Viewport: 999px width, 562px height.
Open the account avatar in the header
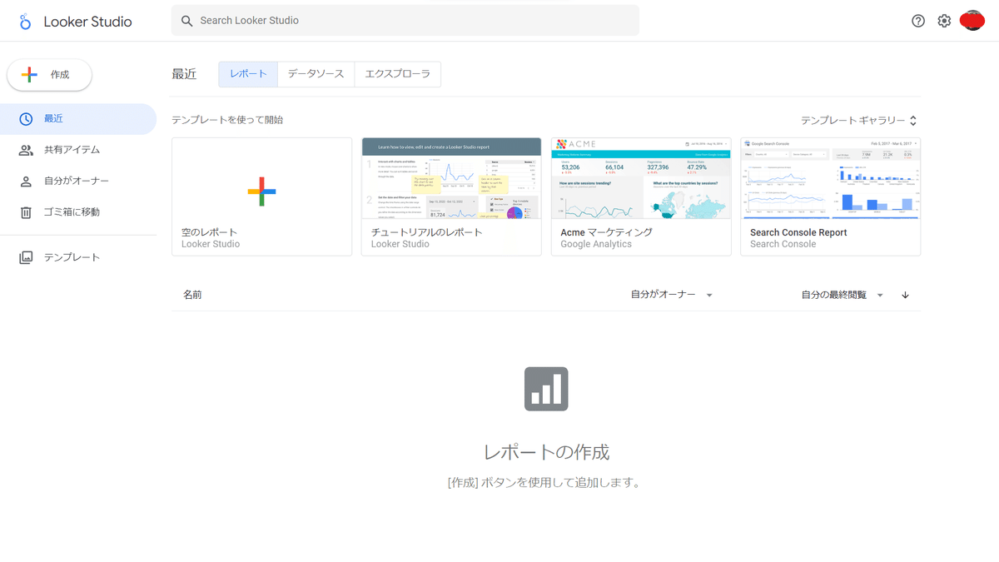click(972, 21)
